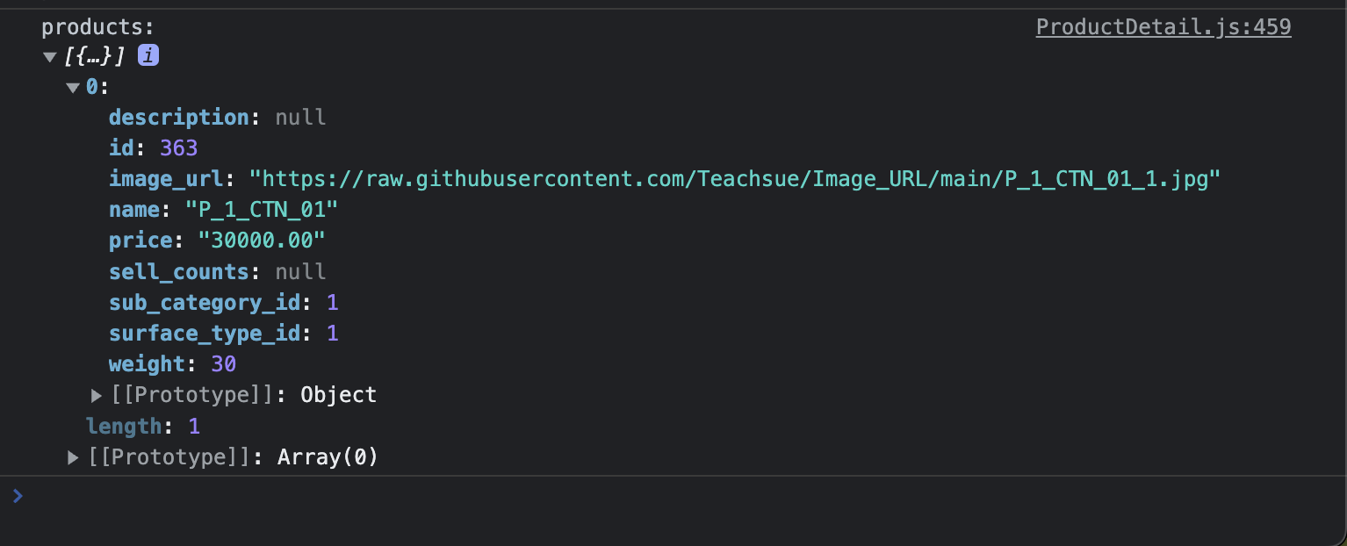The image size is (1347, 546).
Task: Collapse the index 0 object triangle
Action: (x=73, y=88)
